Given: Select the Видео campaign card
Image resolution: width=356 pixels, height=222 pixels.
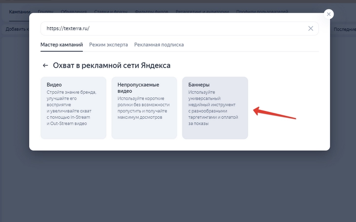Looking at the screenshot, I should pos(73,108).
